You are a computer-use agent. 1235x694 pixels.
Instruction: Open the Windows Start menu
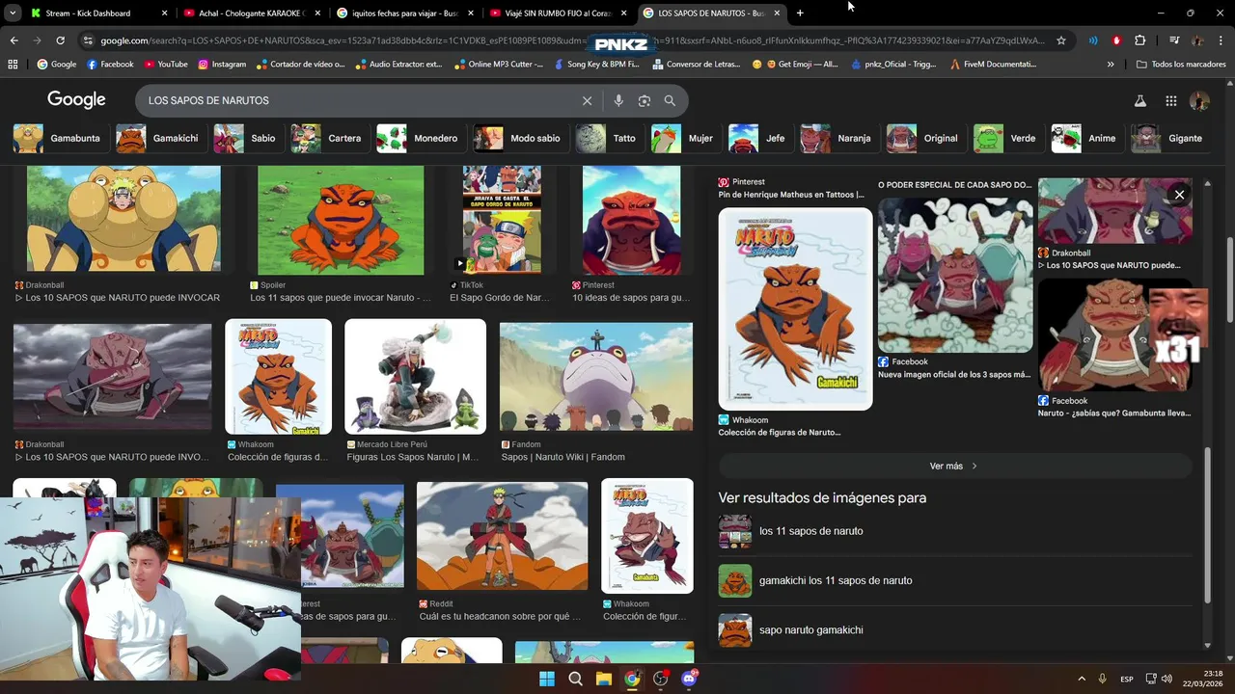click(547, 679)
